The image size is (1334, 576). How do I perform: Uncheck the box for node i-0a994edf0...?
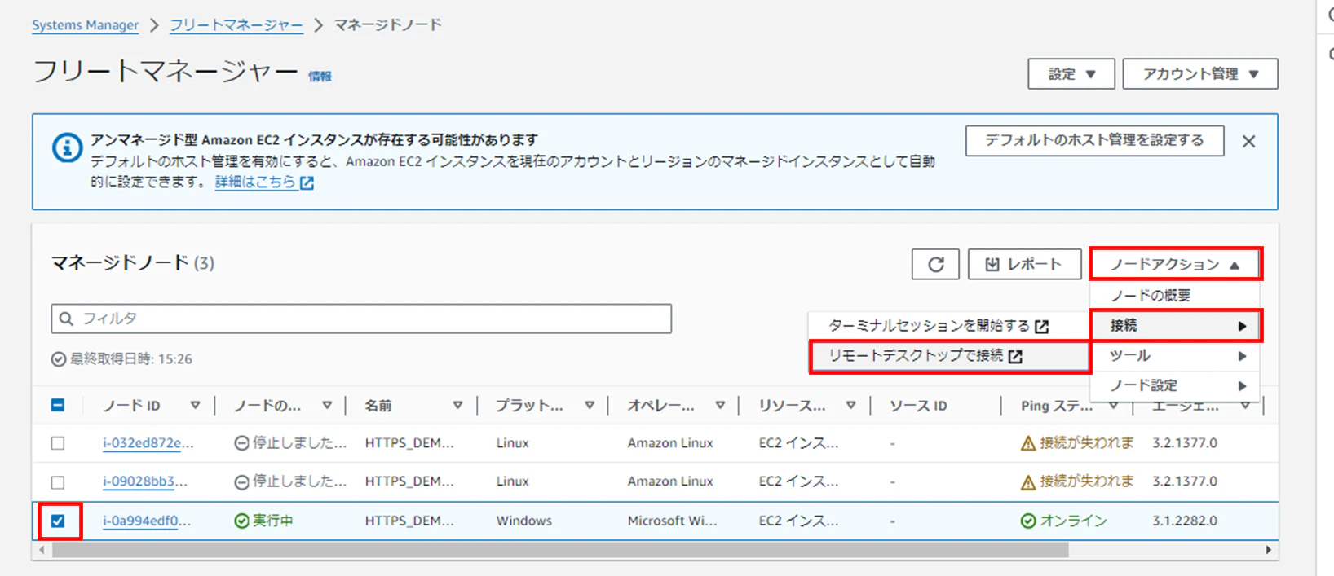point(58,521)
